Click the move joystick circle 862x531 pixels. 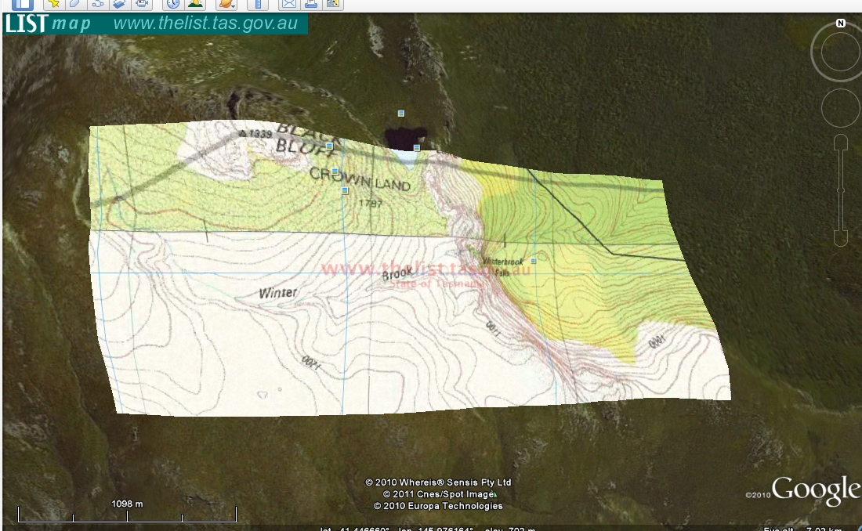coord(840,108)
